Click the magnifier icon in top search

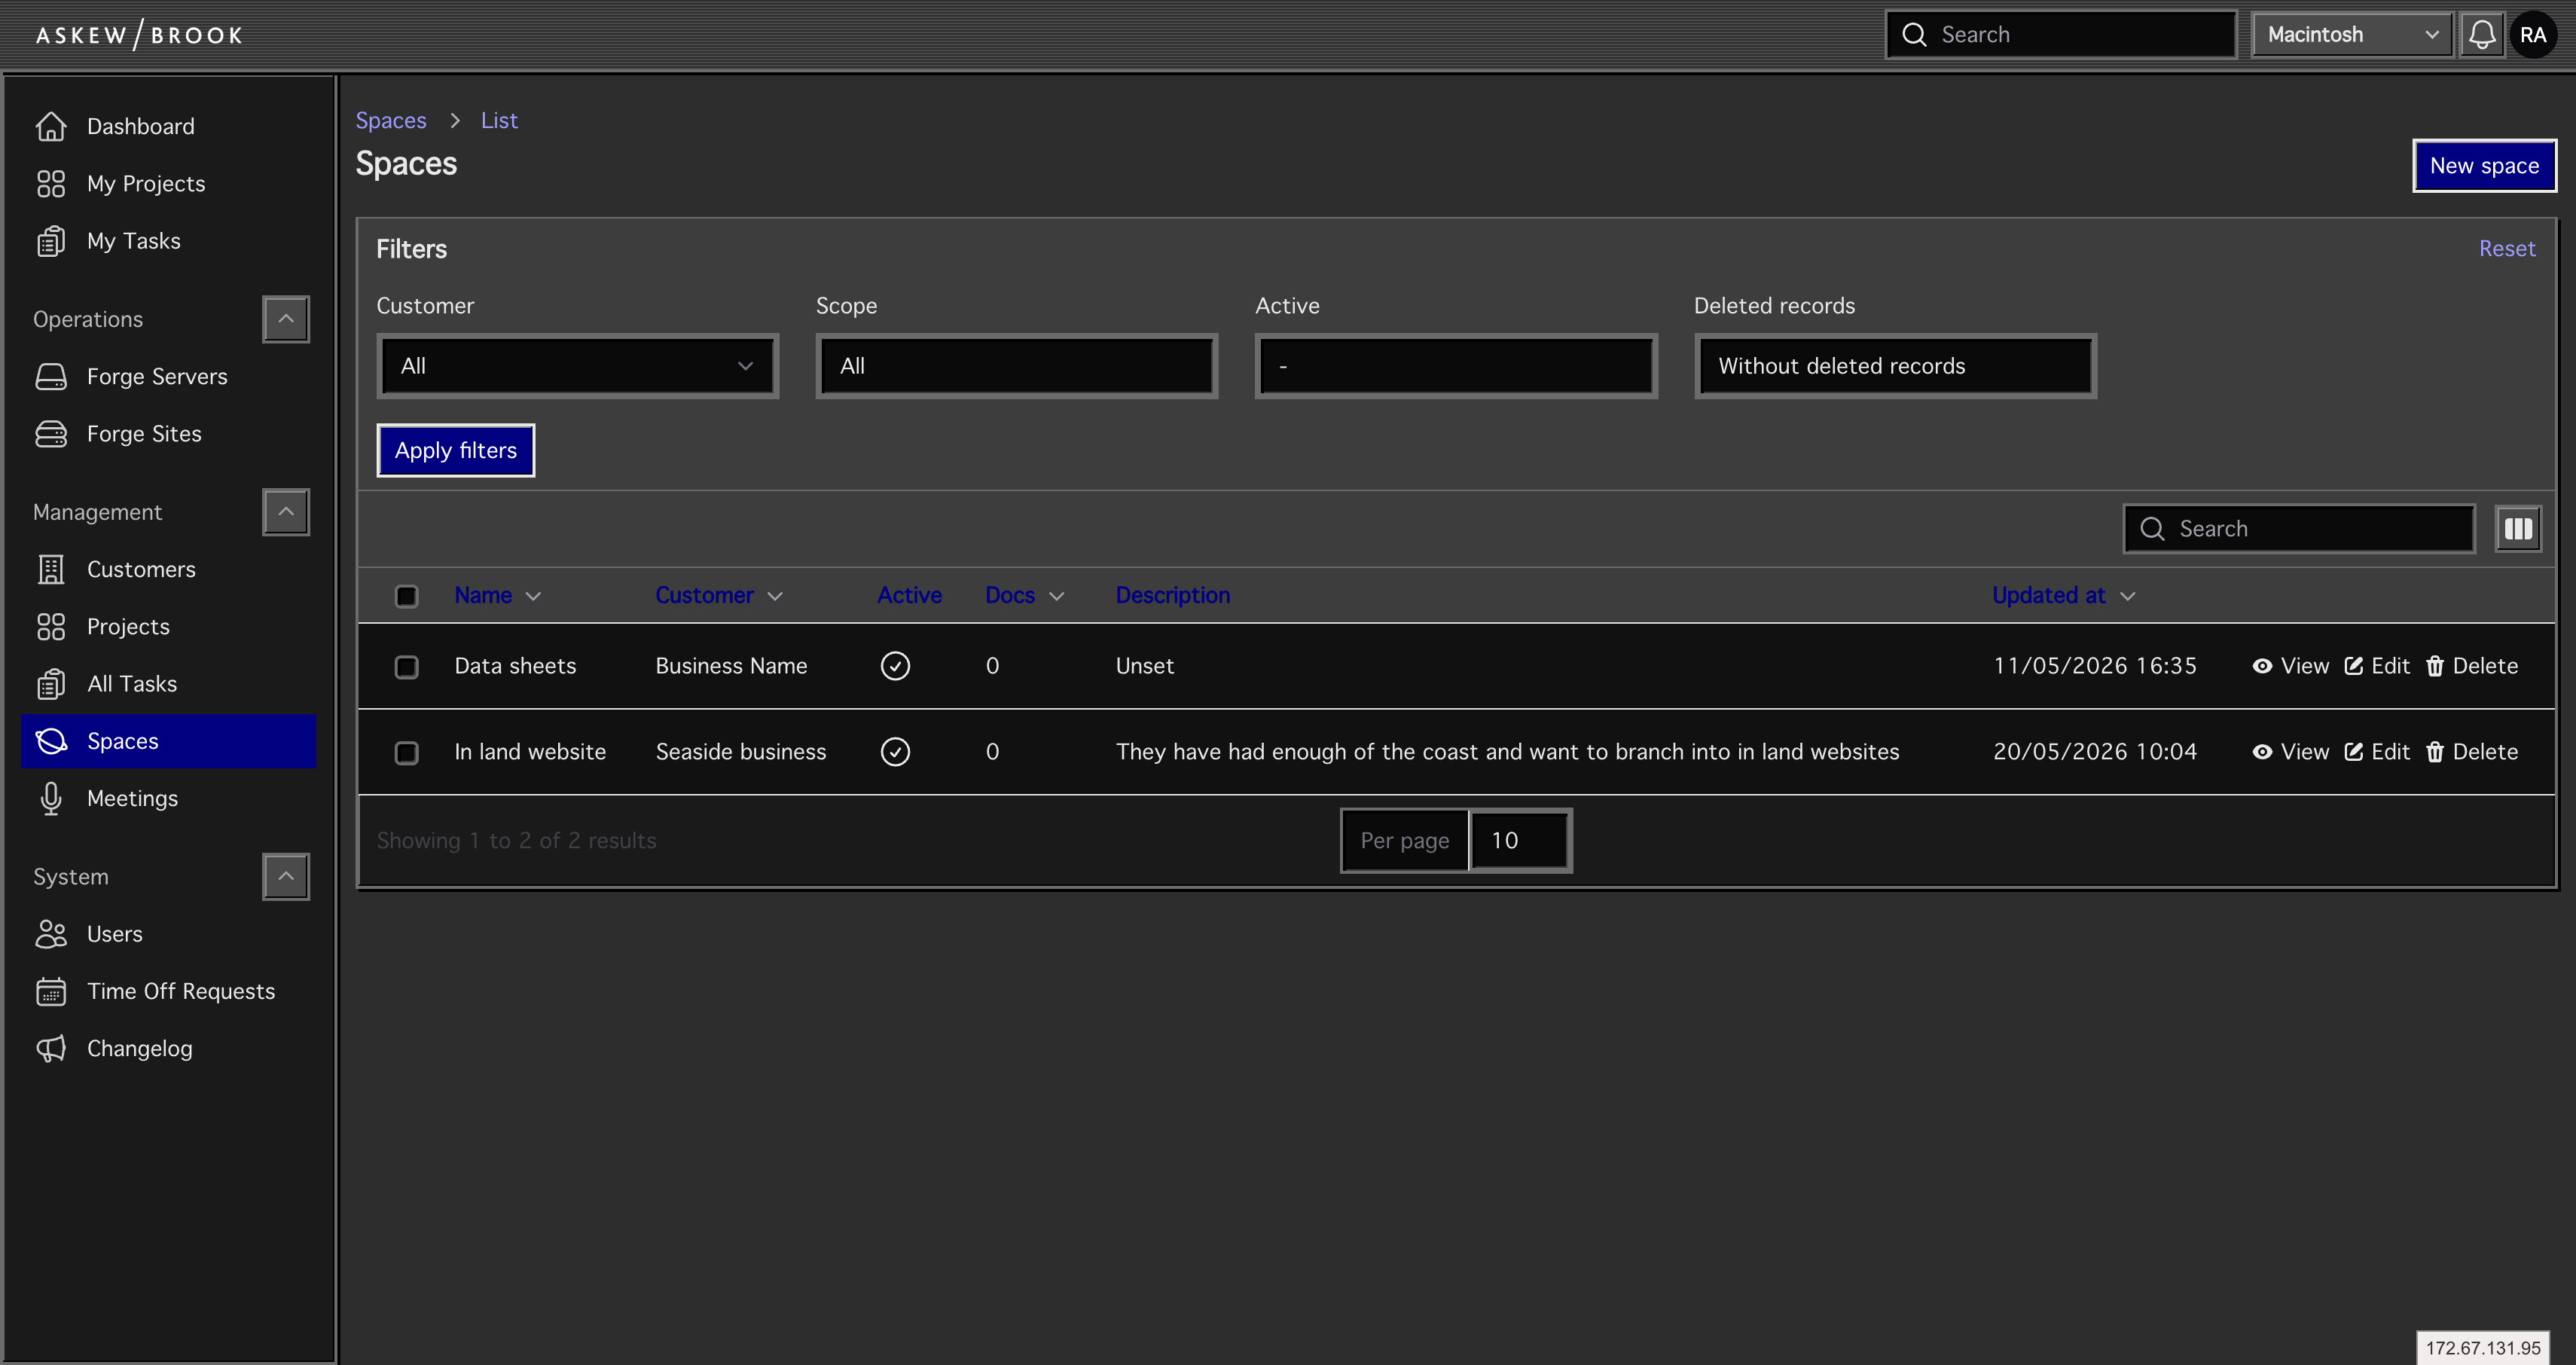(x=1914, y=35)
